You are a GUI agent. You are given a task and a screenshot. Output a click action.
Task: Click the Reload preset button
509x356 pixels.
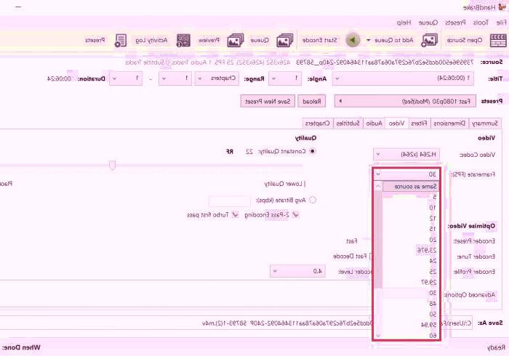tap(312, 102)
